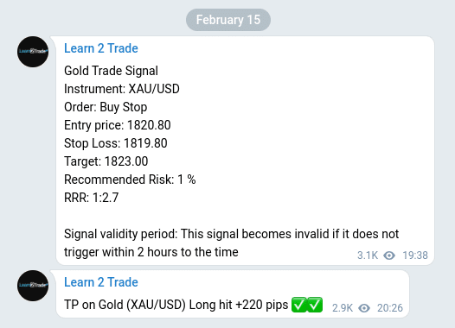Viewport: 455px width, 328px height.
Task: Click the Entry price 1820.80 line
Action: pyautogui.click(x=118, y=125)
